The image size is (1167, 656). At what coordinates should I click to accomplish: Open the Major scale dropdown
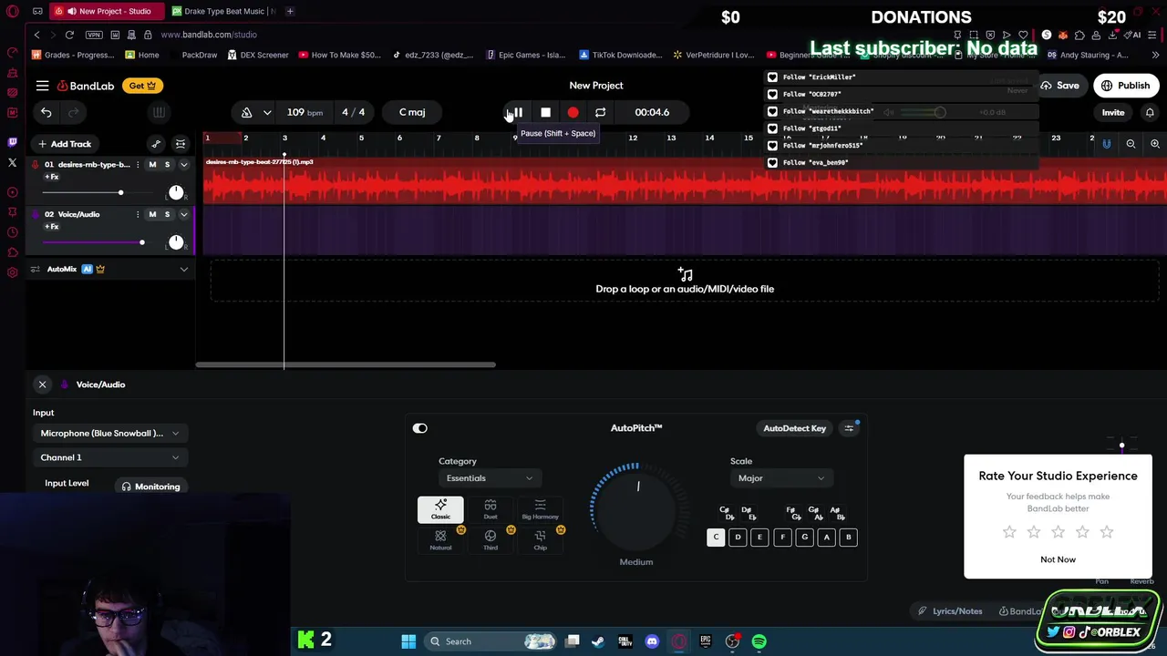781,478
